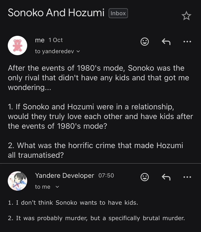This screenshot has height=232, width=201.
Task: Add emoji reaction to first message
Action: point(145,41)
